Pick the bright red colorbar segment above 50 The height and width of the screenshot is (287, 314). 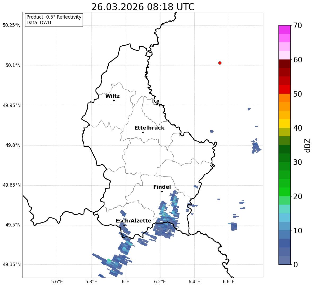285,89
